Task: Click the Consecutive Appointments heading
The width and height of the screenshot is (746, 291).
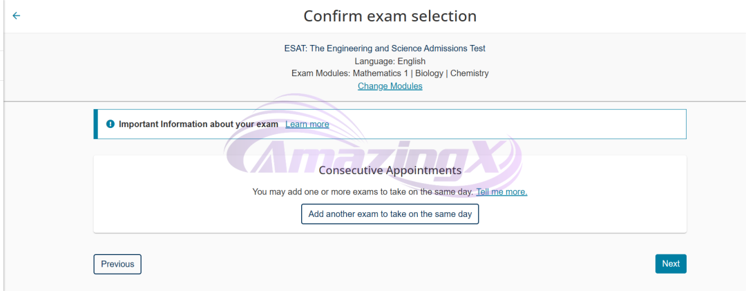Action: click(390, 170)
